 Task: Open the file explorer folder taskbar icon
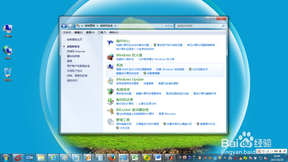(x=41, y=158)
